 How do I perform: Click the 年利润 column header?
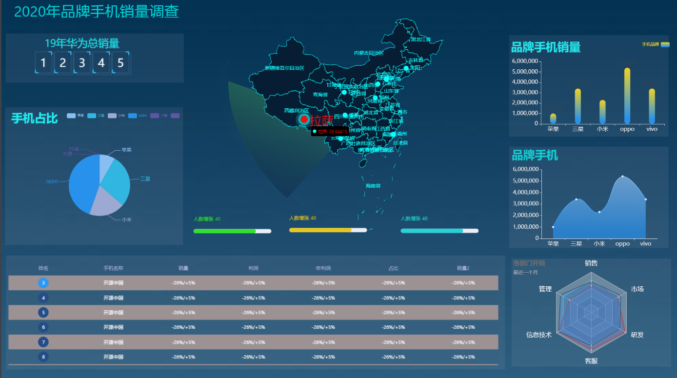tap(323, 268)
